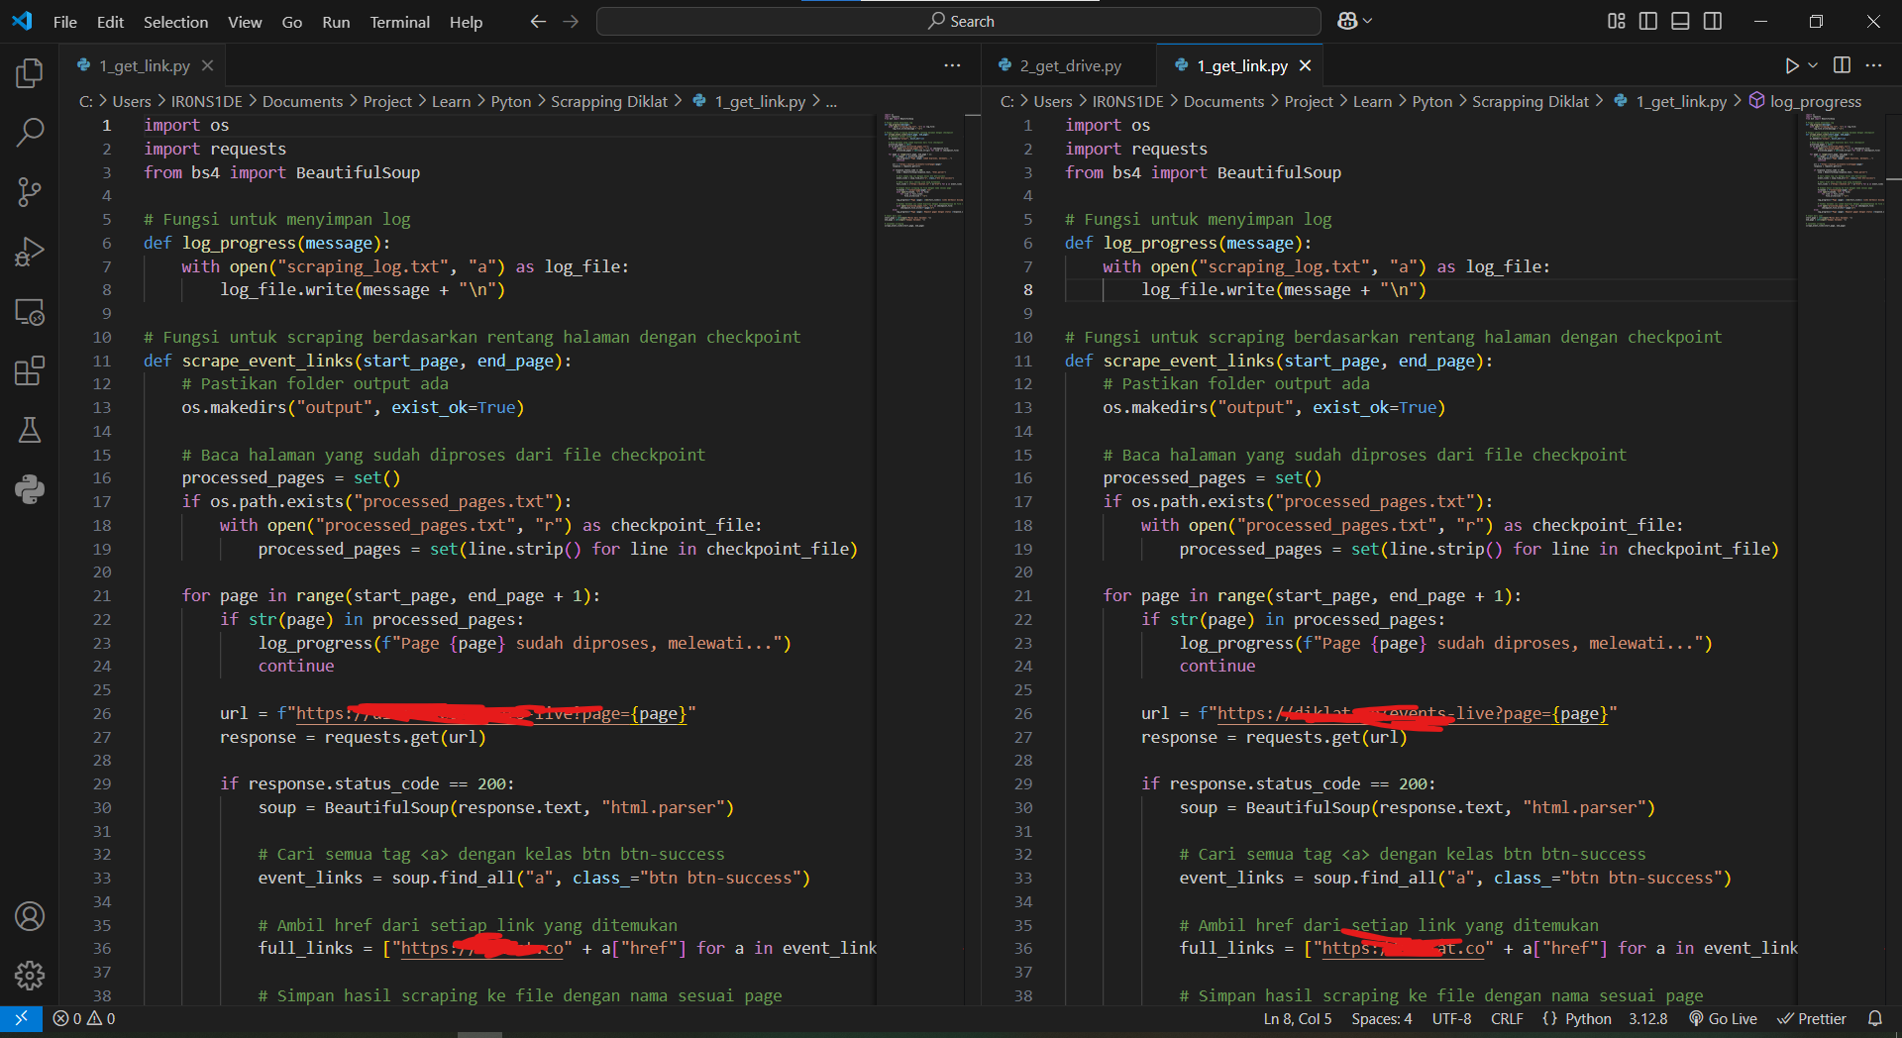Open the Terminal menu
This screenshot has width=1902, height=1038.
(x=399, y=22)
